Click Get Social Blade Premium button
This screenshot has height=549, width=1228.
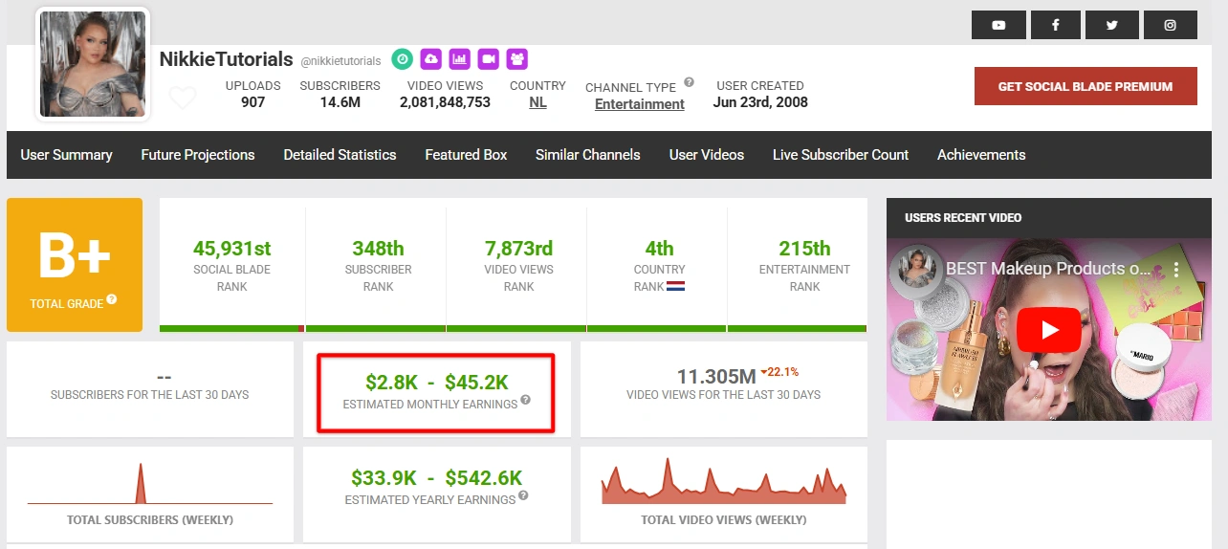tap(1085, 86)
